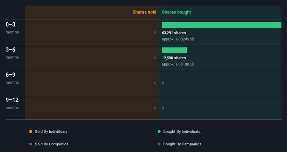Image resolution: width=287 pixels, height=152 pixels.
Task: Click the 9–12 months row label
Action: tap(12, 103)
